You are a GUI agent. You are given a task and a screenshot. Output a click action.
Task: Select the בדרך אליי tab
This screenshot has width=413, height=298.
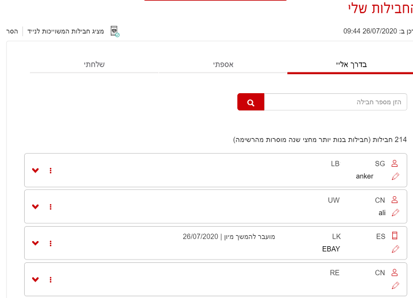click(x=350, y=64)
